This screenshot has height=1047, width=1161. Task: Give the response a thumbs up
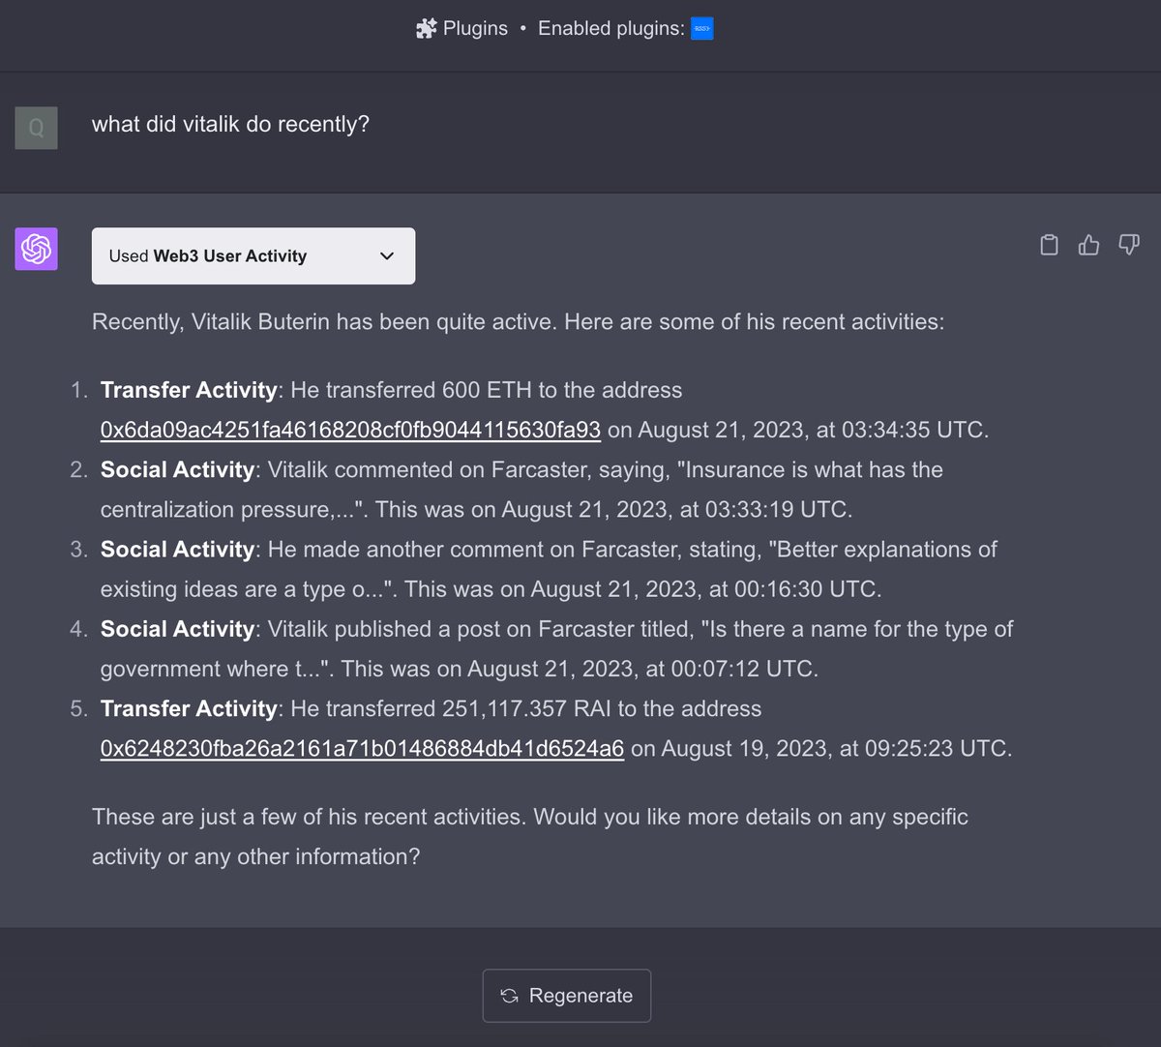click(1088, 245)
